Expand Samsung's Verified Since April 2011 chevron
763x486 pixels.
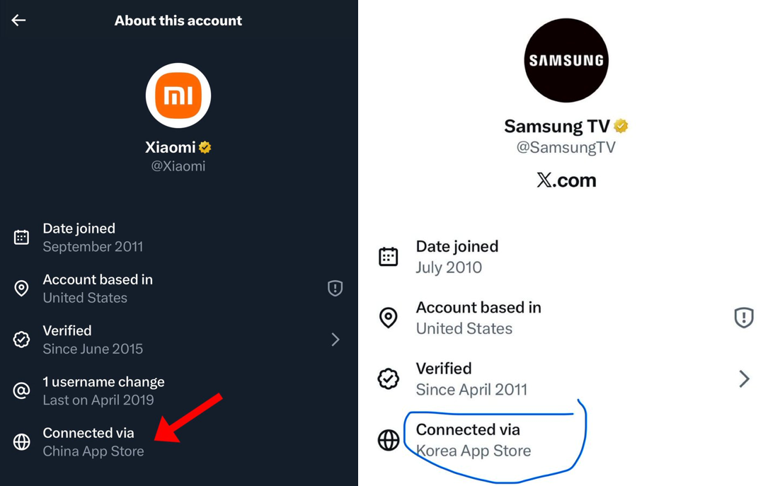pos(743,379)
